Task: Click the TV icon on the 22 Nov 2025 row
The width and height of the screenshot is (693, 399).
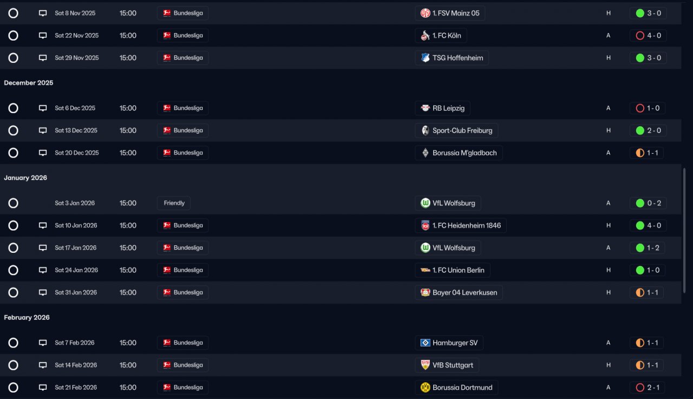Action: (x=43, y=36)
